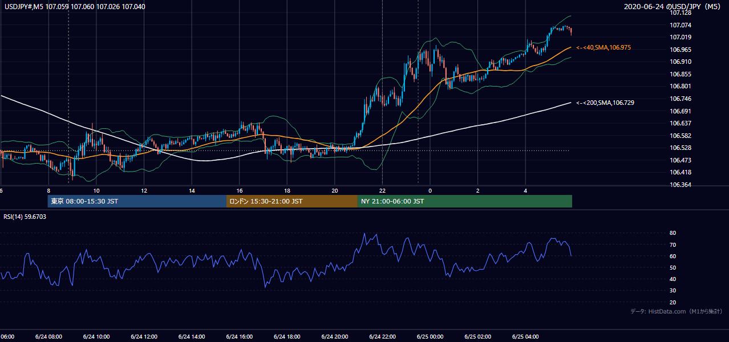Image resolution: width=729 pixels, height=342 pixels.
Task: Click the 6/24 22:00 bottom date label
Action: coord(382,336)
